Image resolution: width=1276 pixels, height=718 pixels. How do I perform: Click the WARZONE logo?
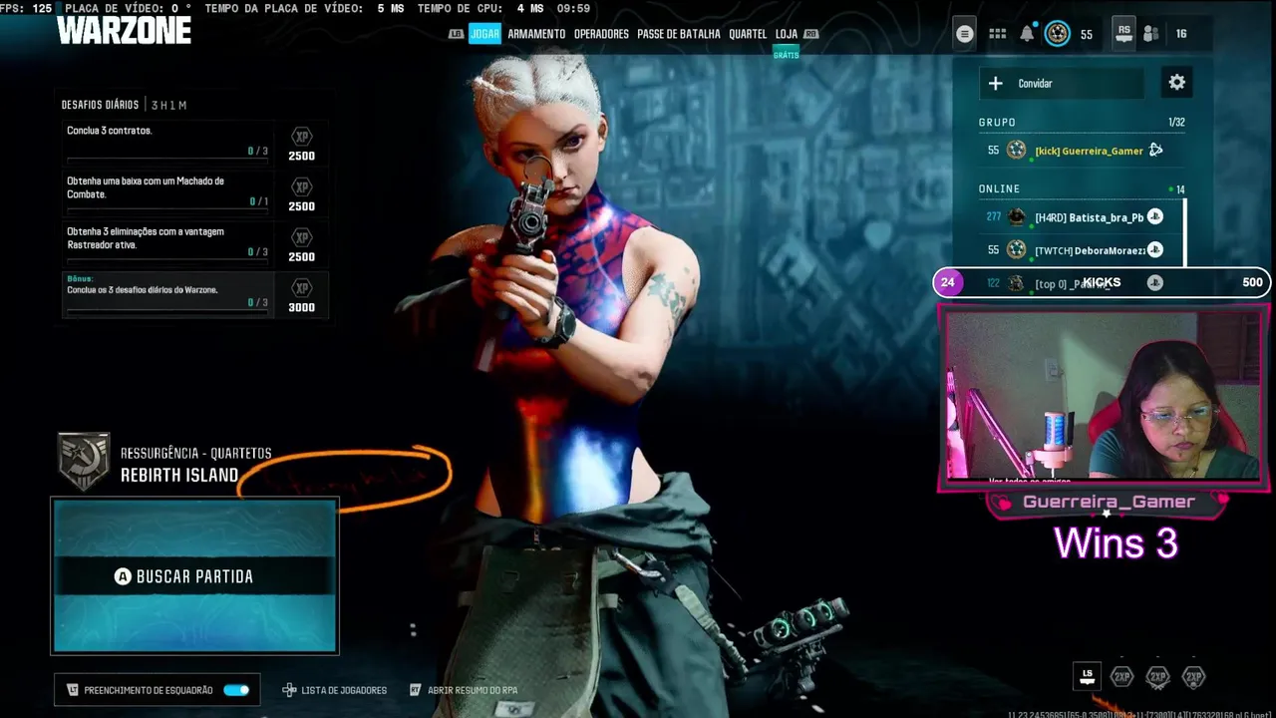click(x=124, y=30)
